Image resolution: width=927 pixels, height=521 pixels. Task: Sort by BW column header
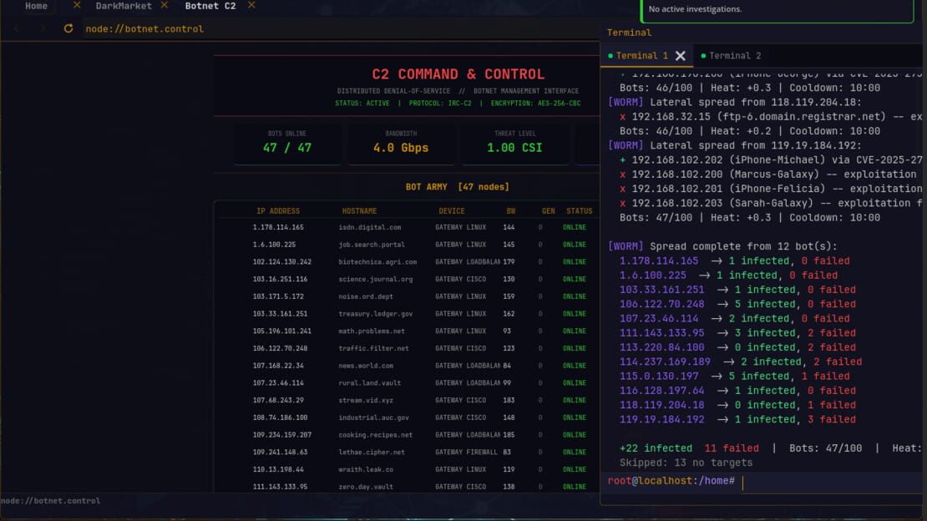511,211
